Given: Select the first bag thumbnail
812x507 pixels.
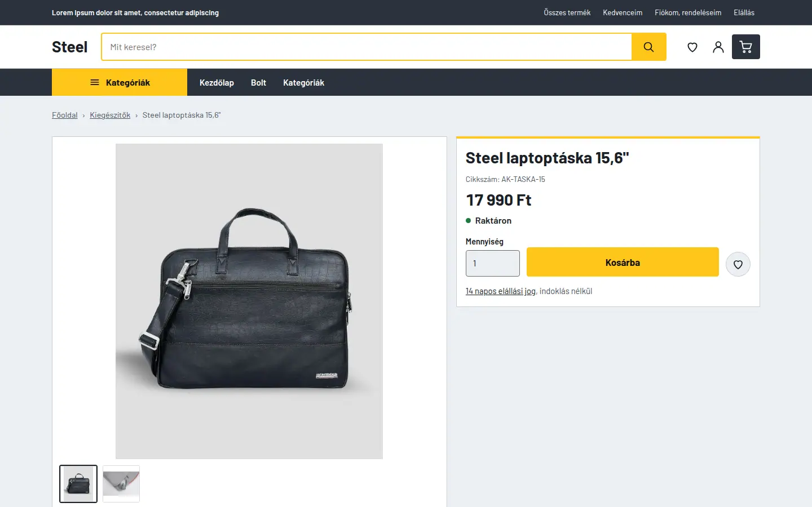Looking at the screenshot, I should click(78, 484).
